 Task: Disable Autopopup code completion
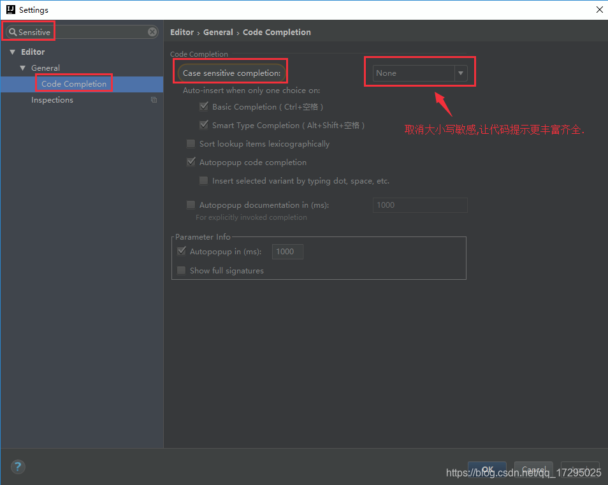coord(191,162)
